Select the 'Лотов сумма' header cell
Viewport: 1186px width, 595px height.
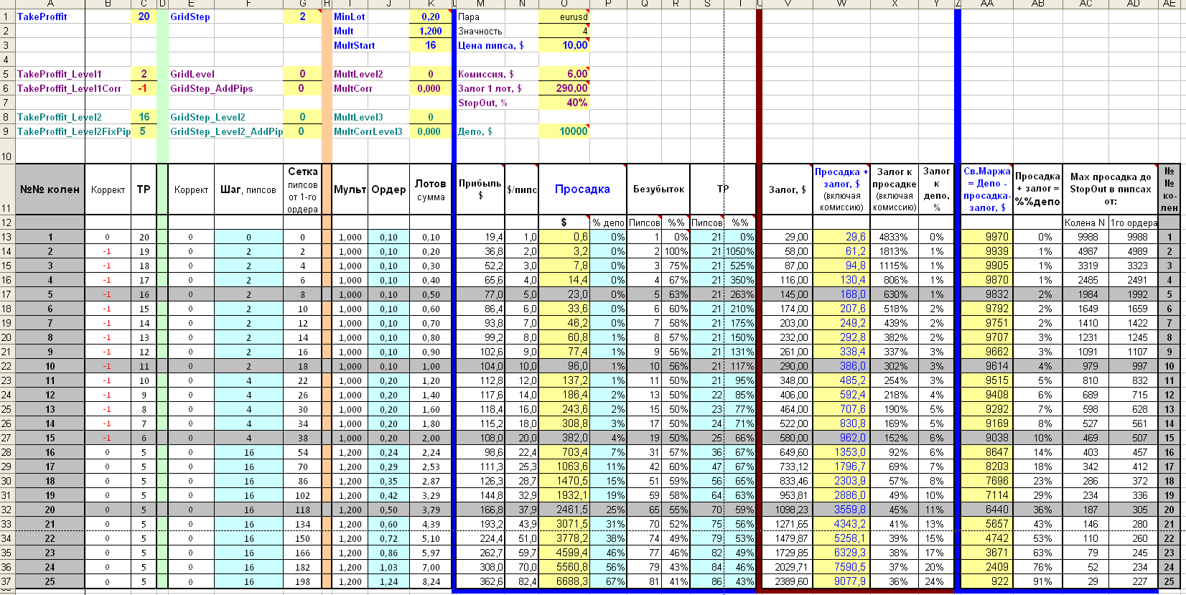coord(431,189)
